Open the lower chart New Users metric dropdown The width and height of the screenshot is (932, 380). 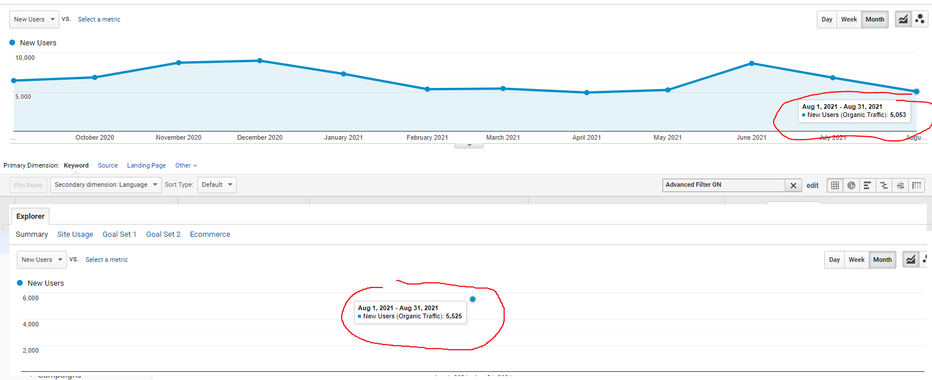coord(41,260)
